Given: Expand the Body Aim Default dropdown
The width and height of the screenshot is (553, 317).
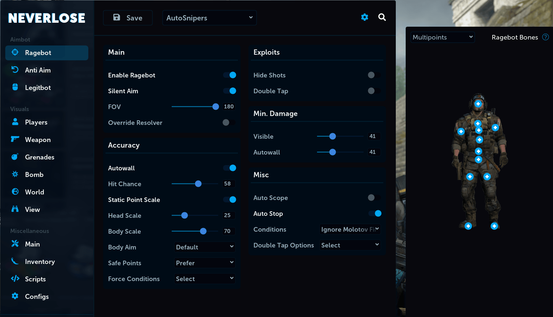Looking at the screenshot, I should click(205, 247).
